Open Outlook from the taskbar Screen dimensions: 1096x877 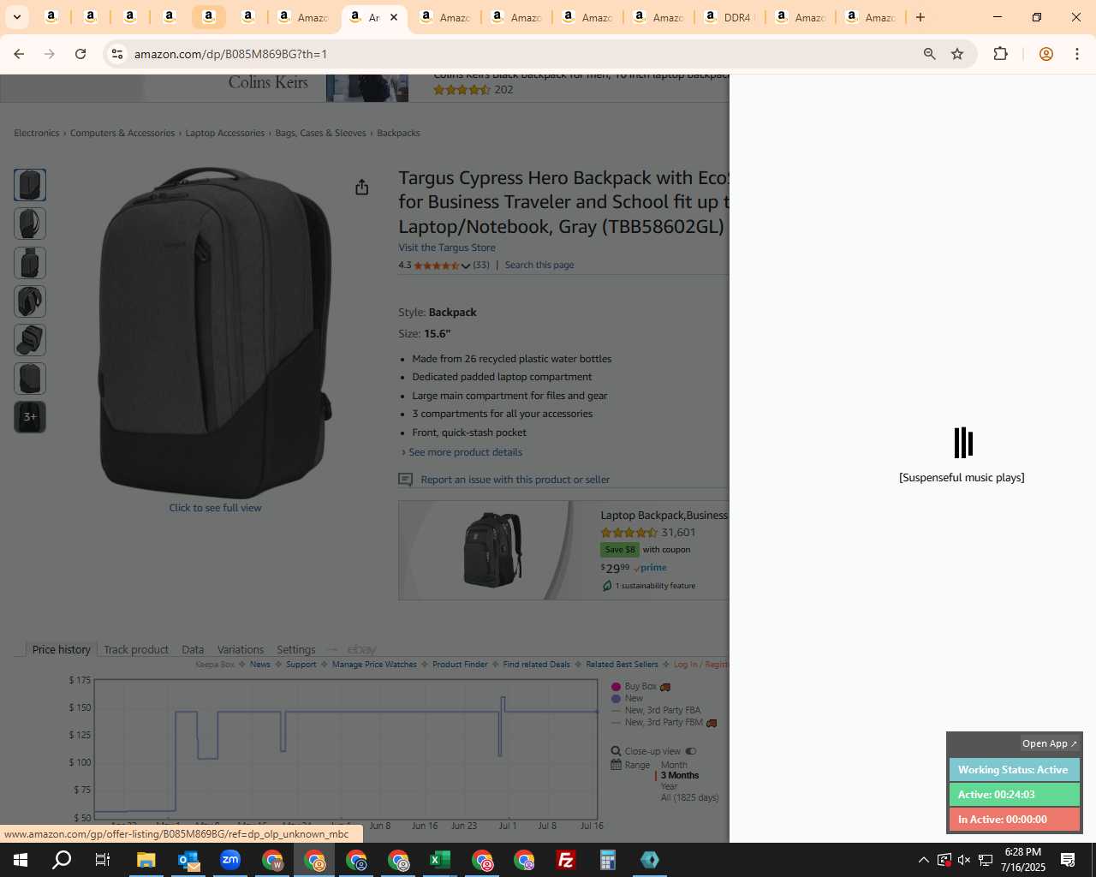point(188,860)
